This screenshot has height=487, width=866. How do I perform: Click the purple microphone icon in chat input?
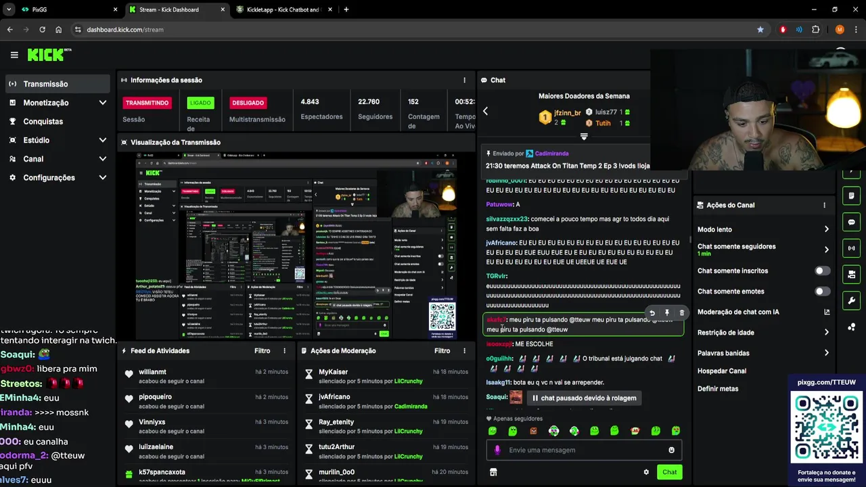497,450
